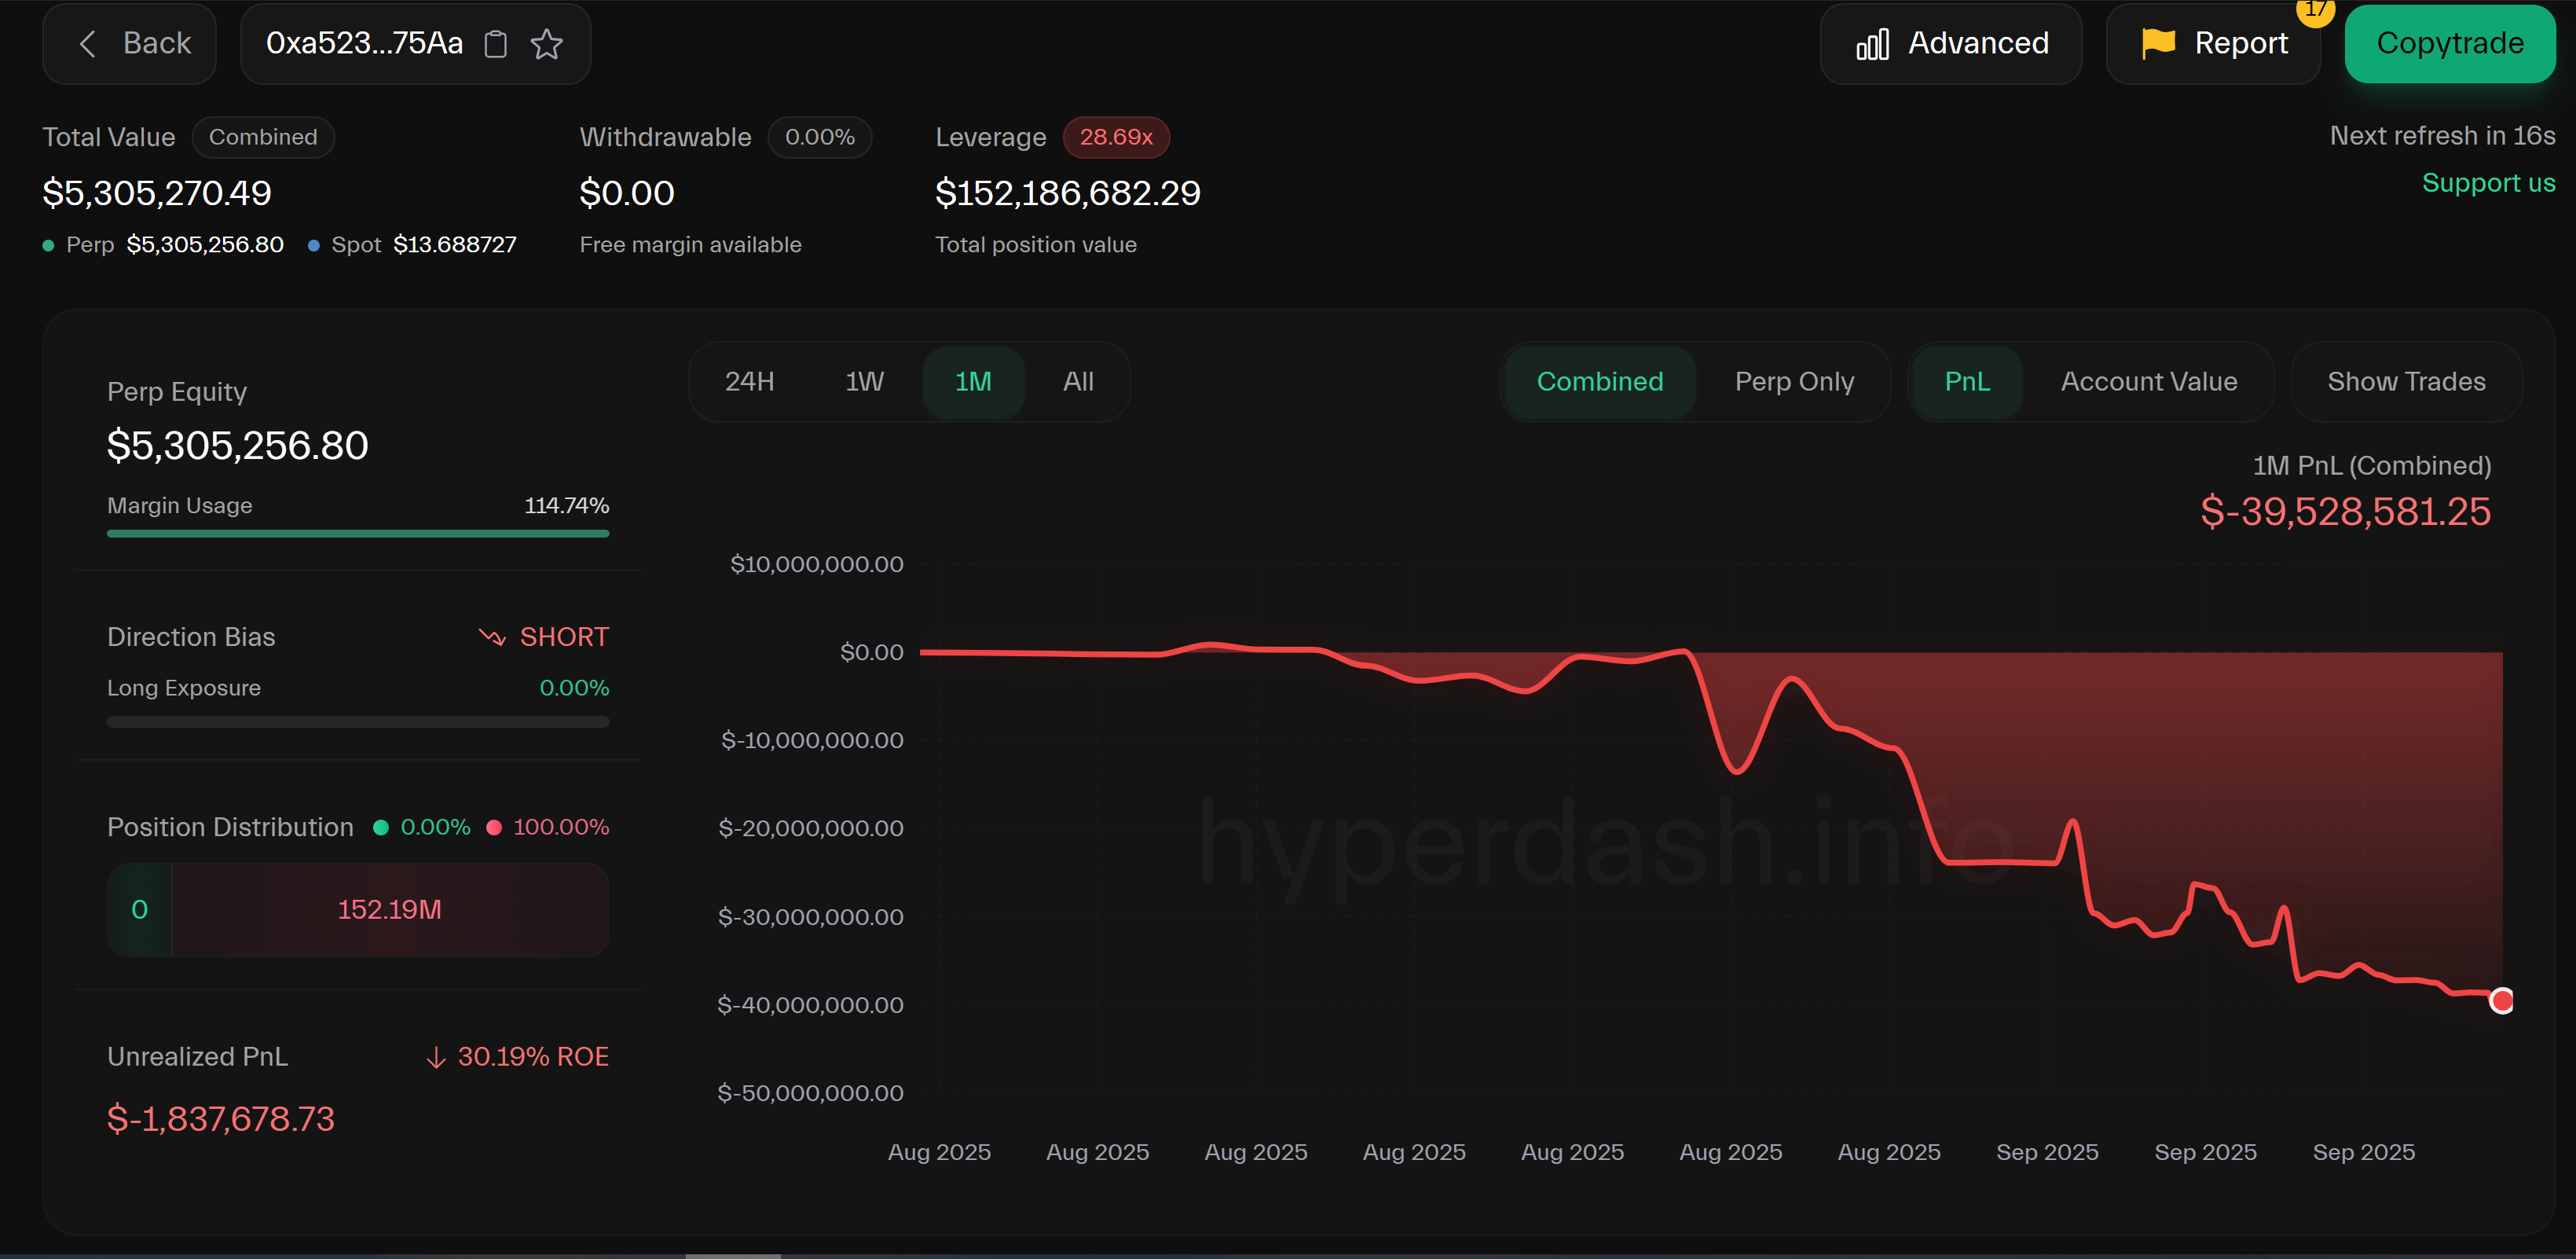
Task: Click the yellow Report flag icon
Action: (2158, 43)
